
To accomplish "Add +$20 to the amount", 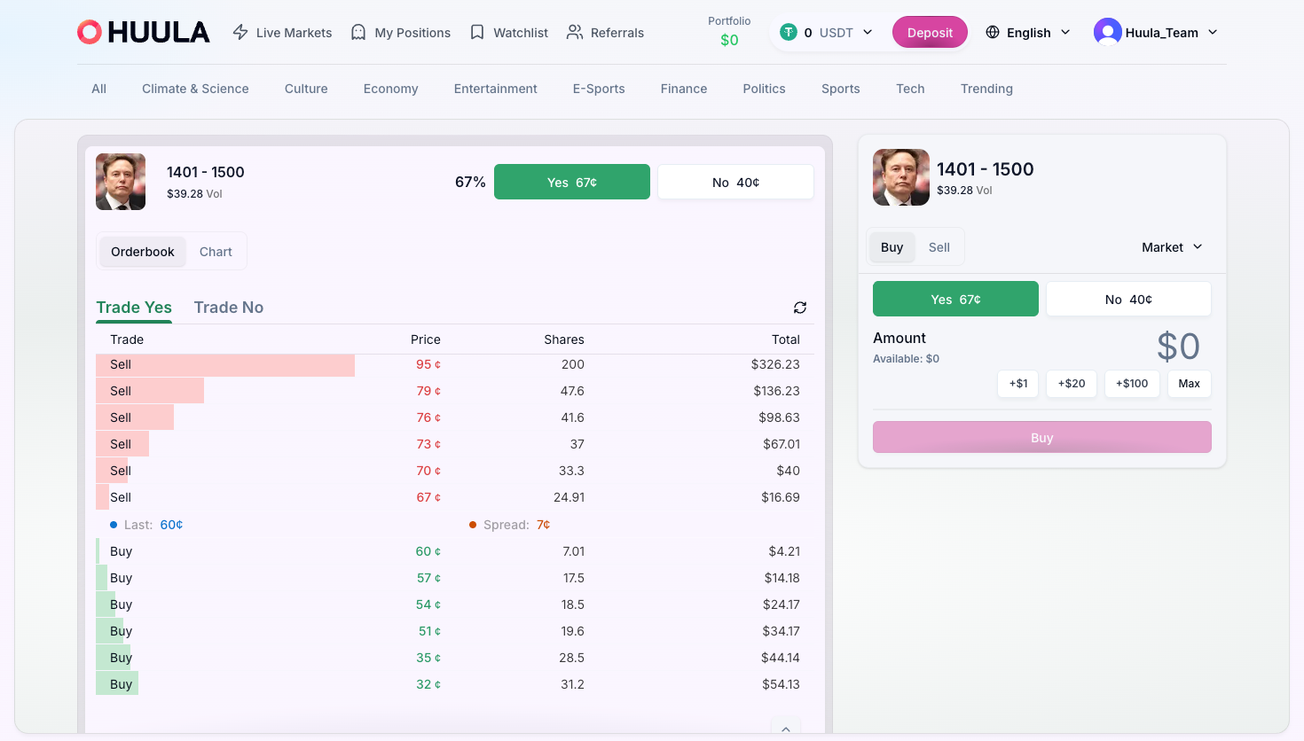I will (1071, 384).
